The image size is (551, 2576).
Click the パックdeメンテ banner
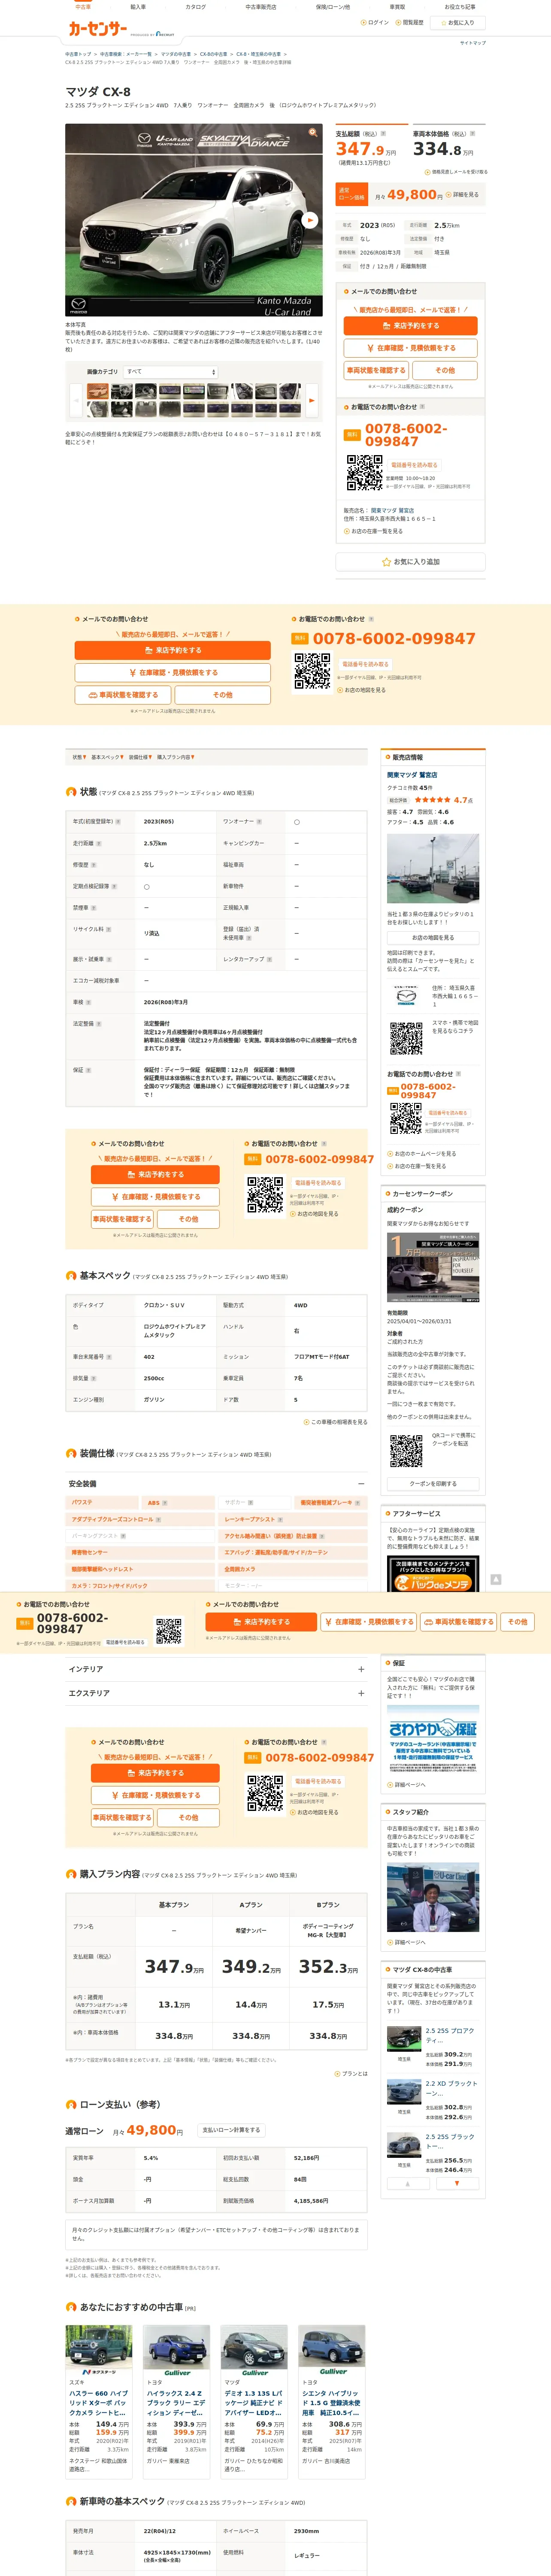[x=433, y=1574]
